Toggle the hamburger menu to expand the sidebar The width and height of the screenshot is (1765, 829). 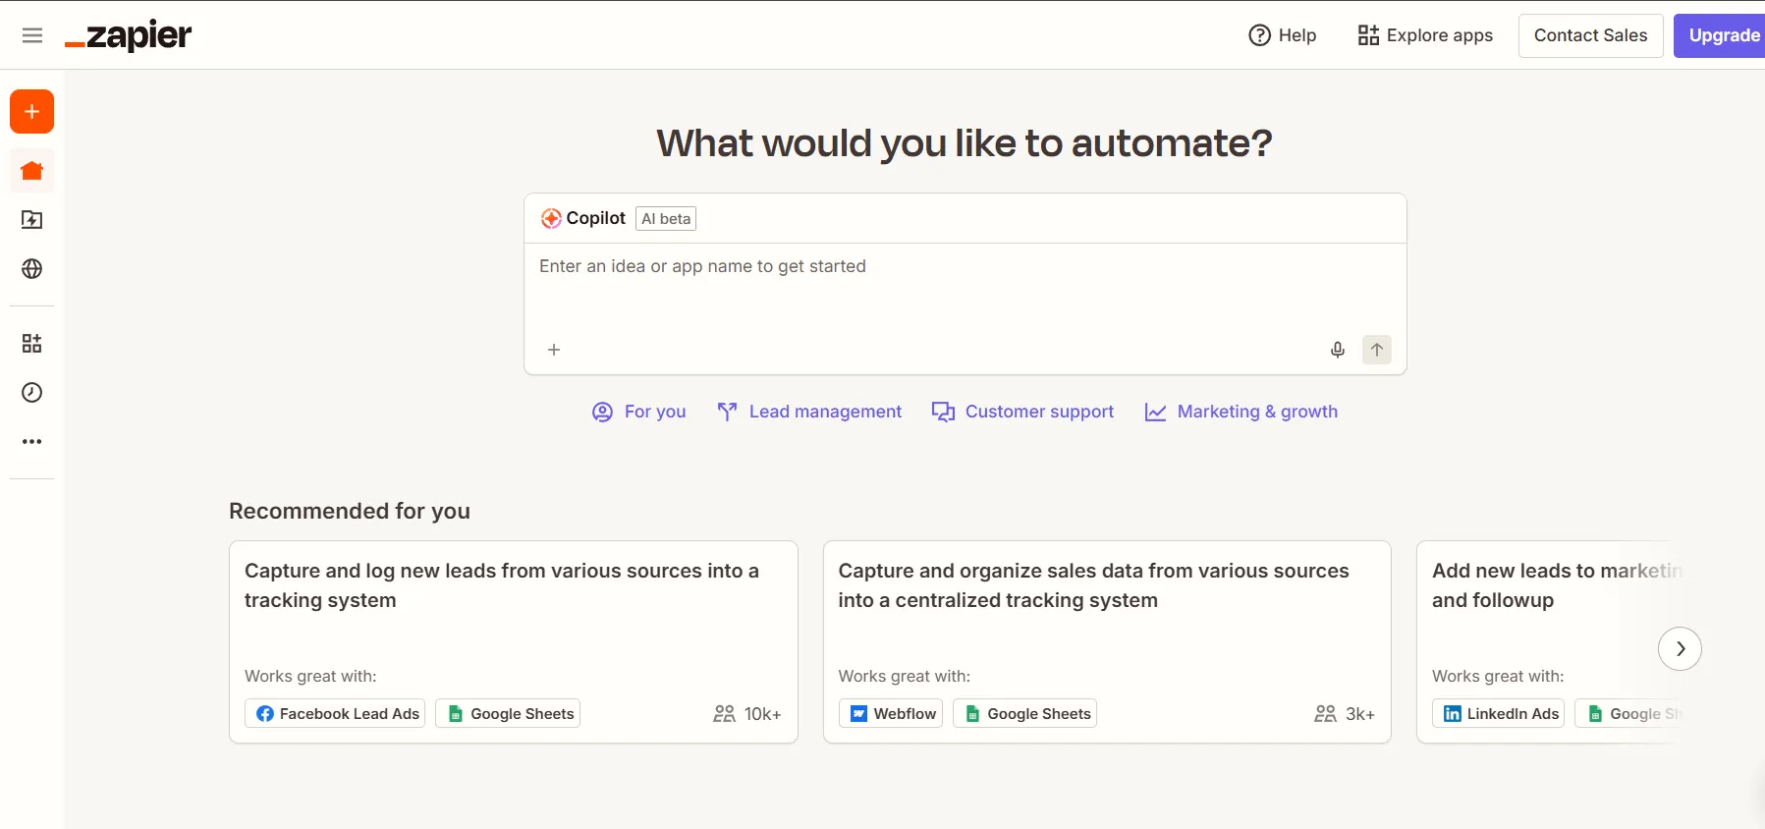(x=32, y=35)
